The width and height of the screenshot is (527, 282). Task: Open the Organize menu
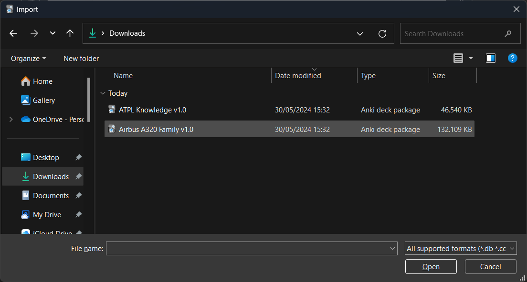pos(28,58)
